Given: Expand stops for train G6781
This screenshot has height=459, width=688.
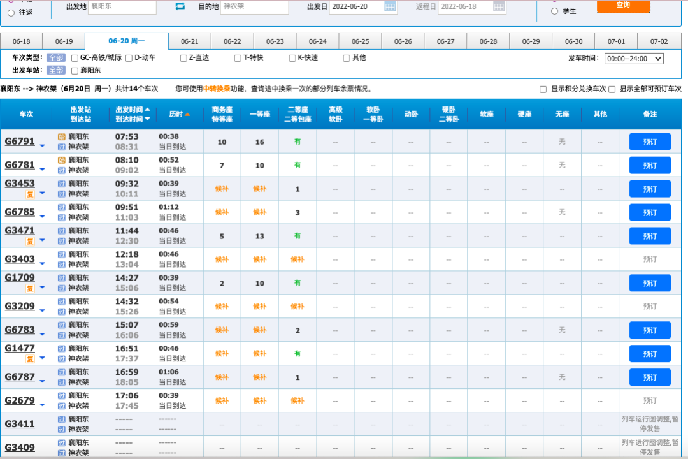Looking at the screenshot, I should (43, 169).
